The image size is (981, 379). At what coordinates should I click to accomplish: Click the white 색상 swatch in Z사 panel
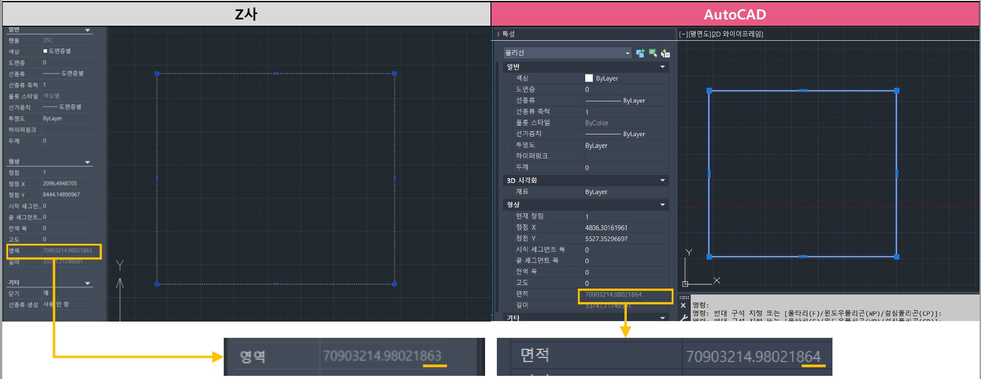tap(45, 51)
